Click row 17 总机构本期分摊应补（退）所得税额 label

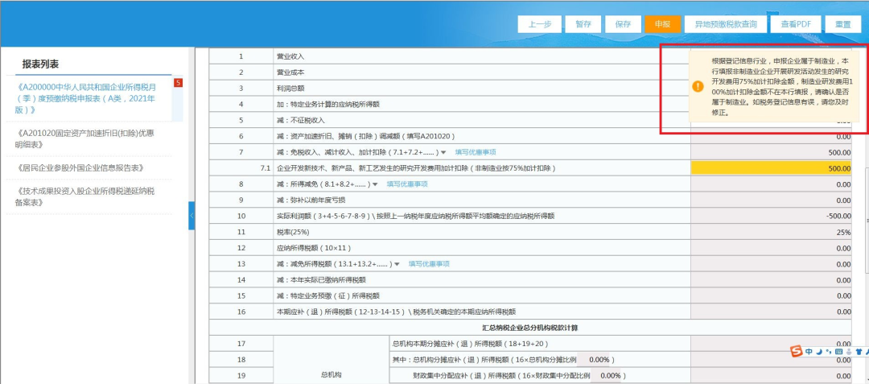[471, 344]
